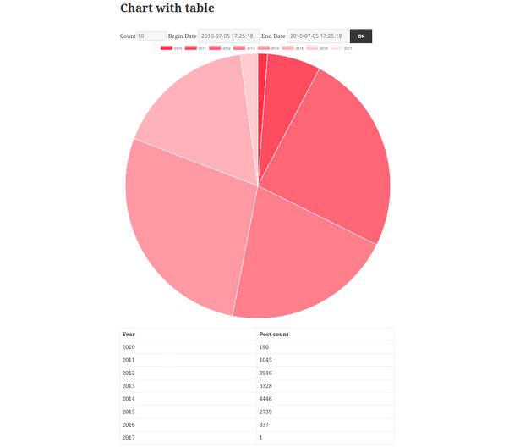Focus the Count input field
This screenshot has height=448, width=509.
coord(151,36)
